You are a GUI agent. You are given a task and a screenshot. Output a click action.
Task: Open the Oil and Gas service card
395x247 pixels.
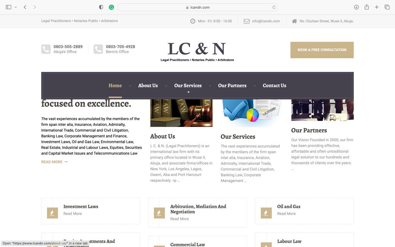[x=289, y=206]
